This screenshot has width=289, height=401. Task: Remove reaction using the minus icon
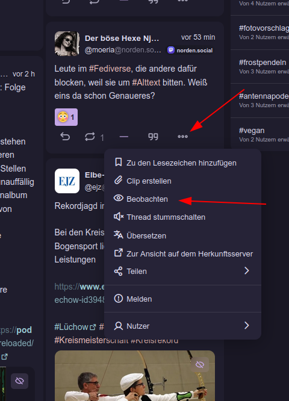[124, 137]
